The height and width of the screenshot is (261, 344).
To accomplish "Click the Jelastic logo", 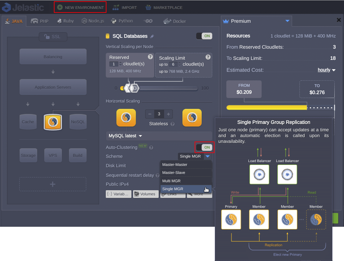I will (x=23, y=7).
